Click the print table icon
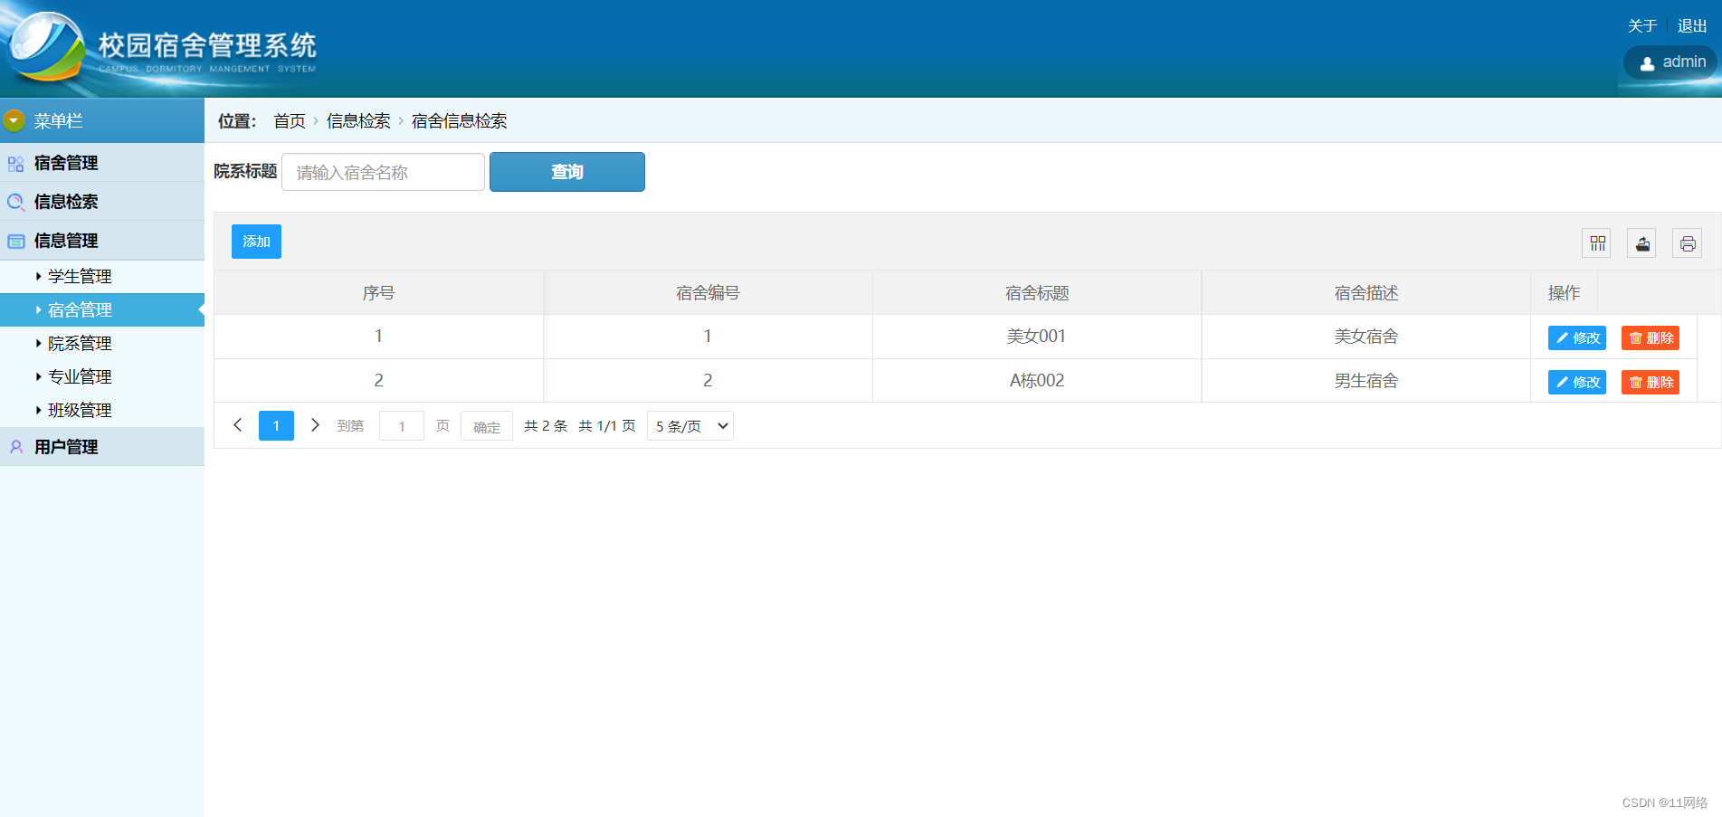The image size is (1722, 817). click(1687, 243)
